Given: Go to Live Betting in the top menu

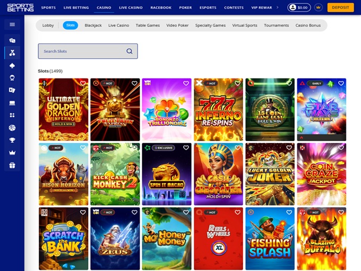Looking at the screenshot, I should coord(76,8).
